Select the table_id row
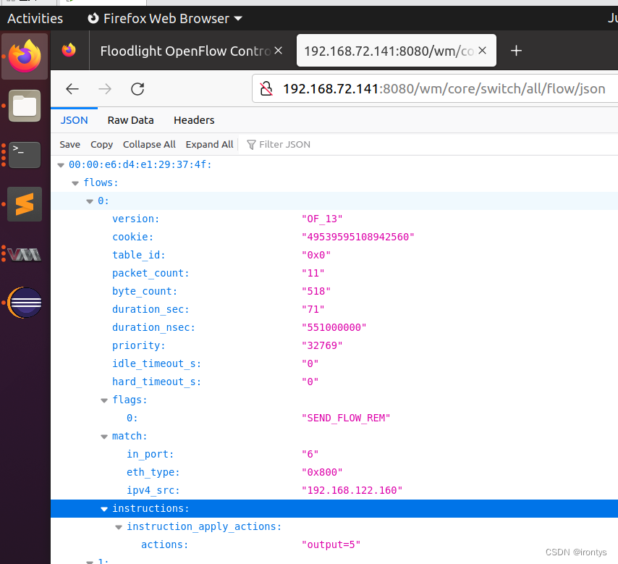Image resolution: width=618 pixels, height=564 pixels. tap(334, 255)
